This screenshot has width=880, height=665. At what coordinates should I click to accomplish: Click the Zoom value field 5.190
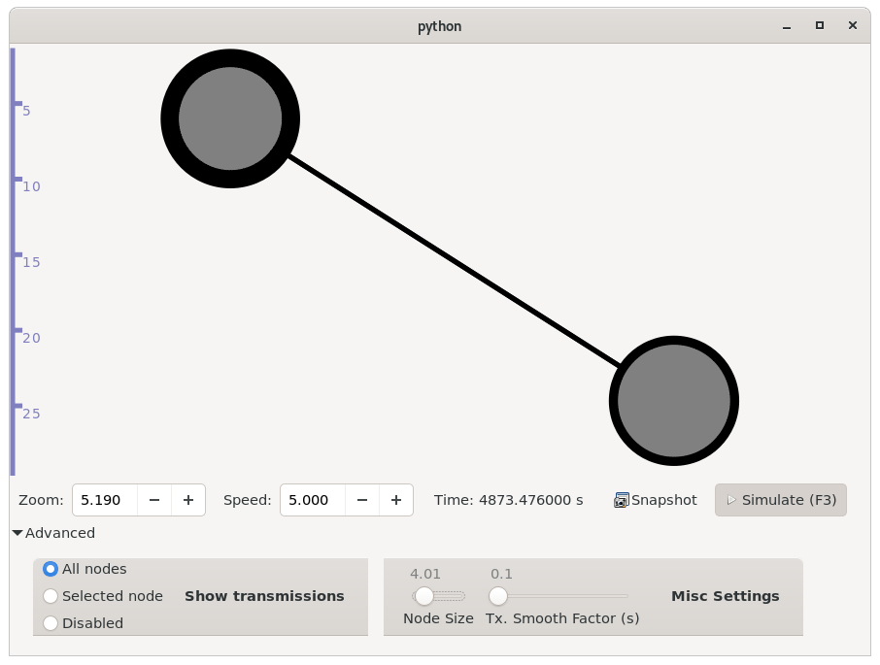(x=105, y=500)
